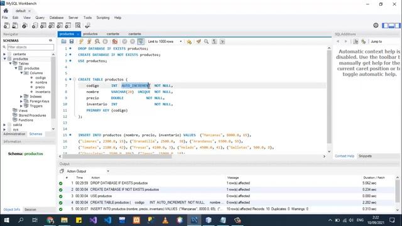
Task: Toggle autocommit mode button
Action: [x=141, y=41]
